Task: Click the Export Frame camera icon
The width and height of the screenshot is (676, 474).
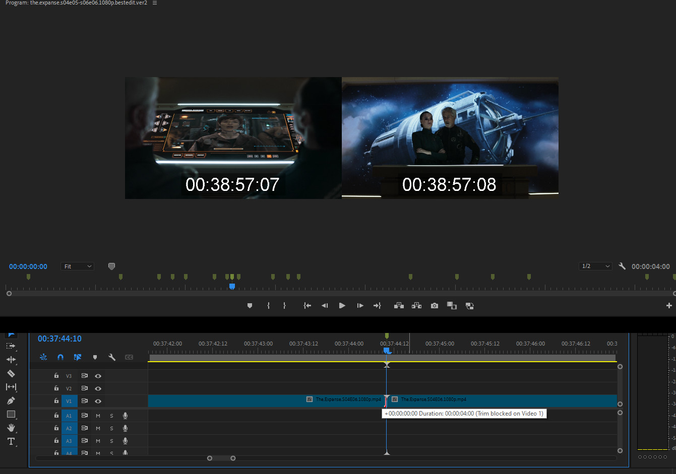Action: pos(434,306)
